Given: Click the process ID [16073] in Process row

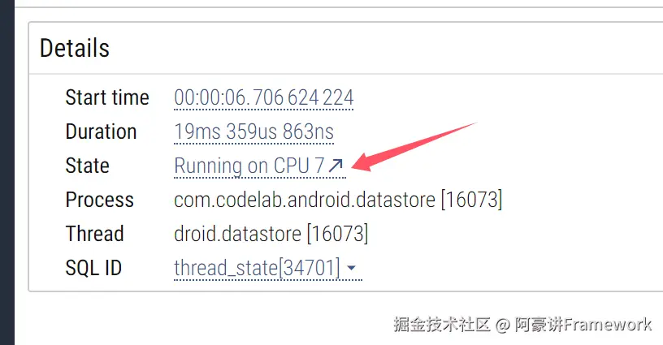Looking at the screenshot, I should click(471, 201).
